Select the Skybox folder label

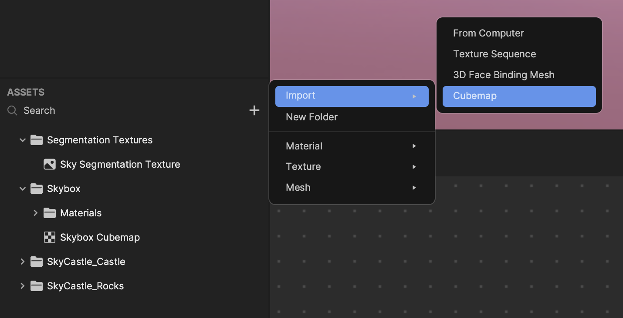pyautogui.click(x=64, y=189)
